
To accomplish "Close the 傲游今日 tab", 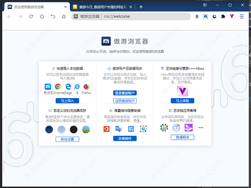I will 131,7.
